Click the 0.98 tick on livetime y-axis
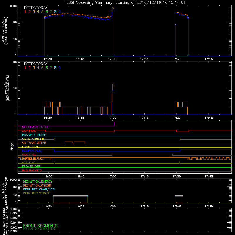Viewport: 235px width, 235px height. 14,213
